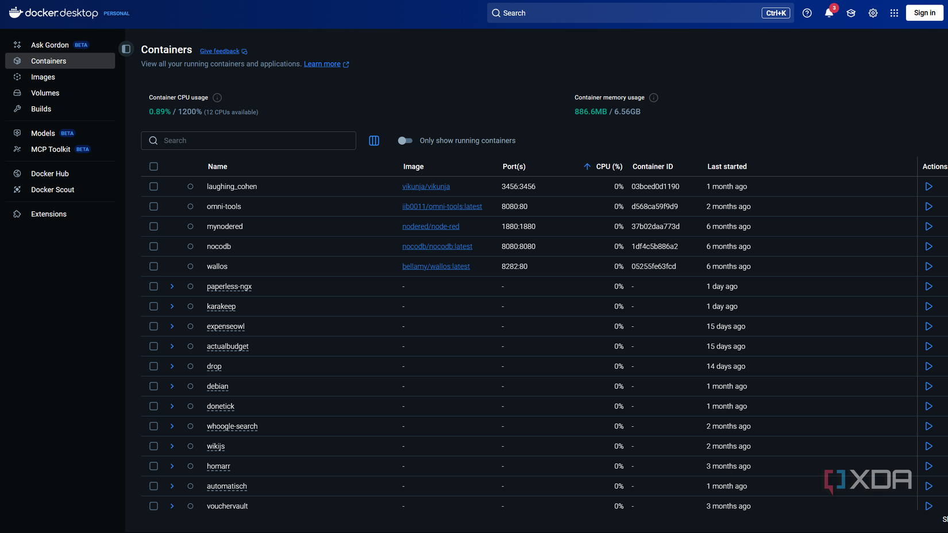Open the column customization icon beside search

click(x=374, y=140)
